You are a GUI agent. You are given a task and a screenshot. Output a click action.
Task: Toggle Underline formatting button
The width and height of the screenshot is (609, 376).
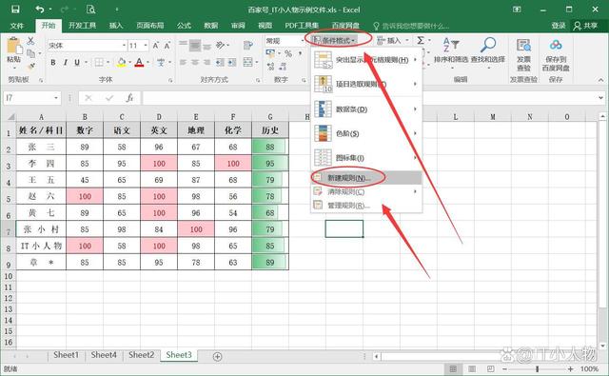coord(77,62)
